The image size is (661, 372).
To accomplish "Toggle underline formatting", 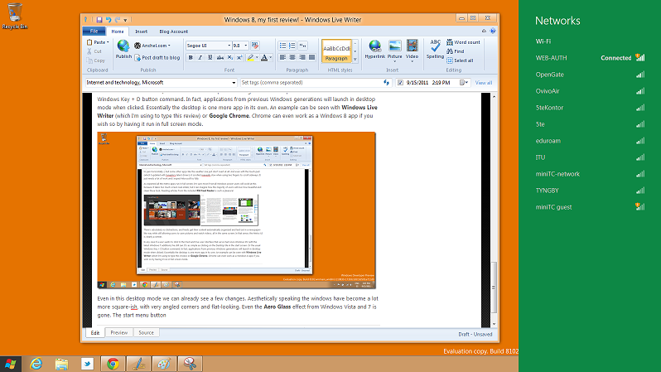I will [210, 58].
